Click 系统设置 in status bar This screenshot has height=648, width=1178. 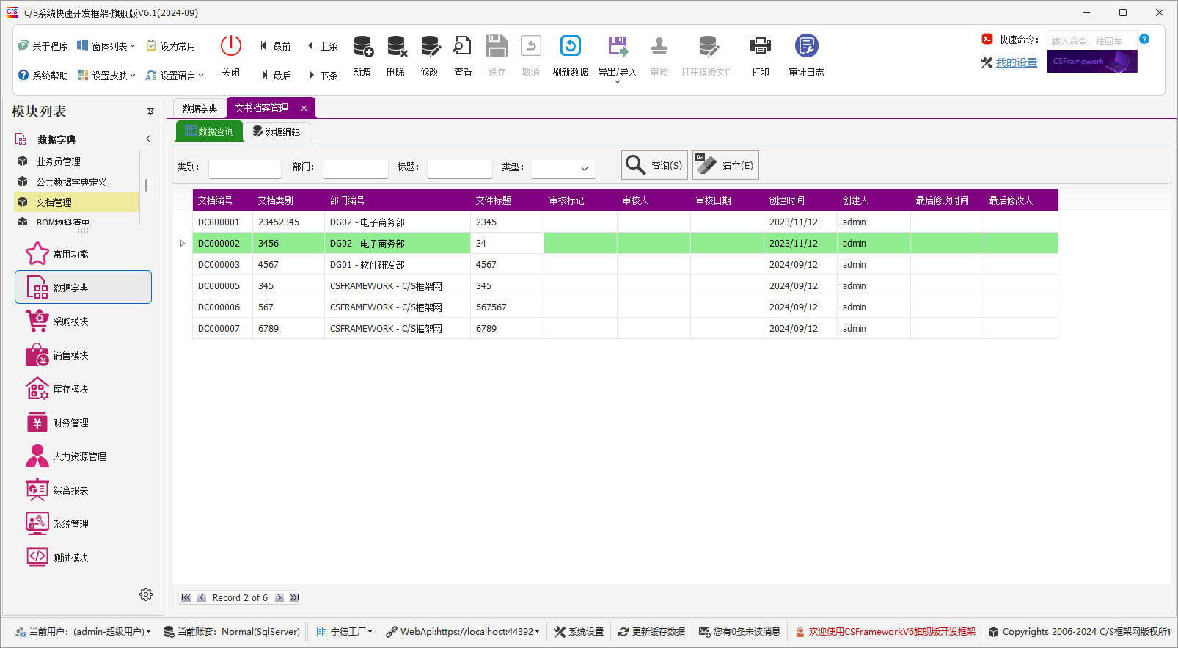click(579, 632)
